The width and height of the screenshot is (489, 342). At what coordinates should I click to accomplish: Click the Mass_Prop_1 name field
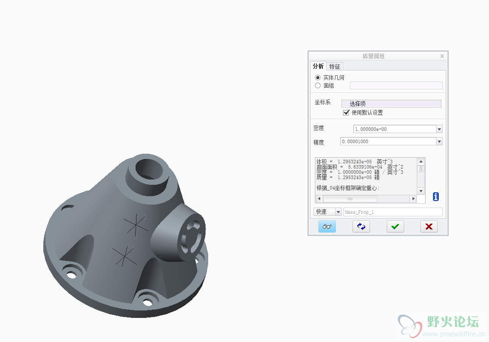[x=393, y=212]
